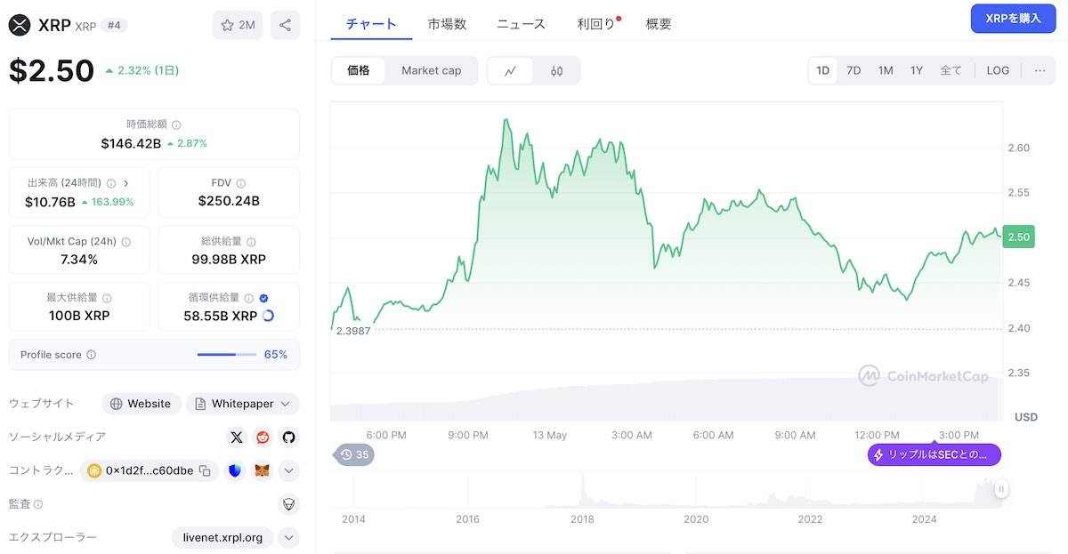
Task: Show info for Vol/Mkt Cap (24h)
Action: [125, 242]
